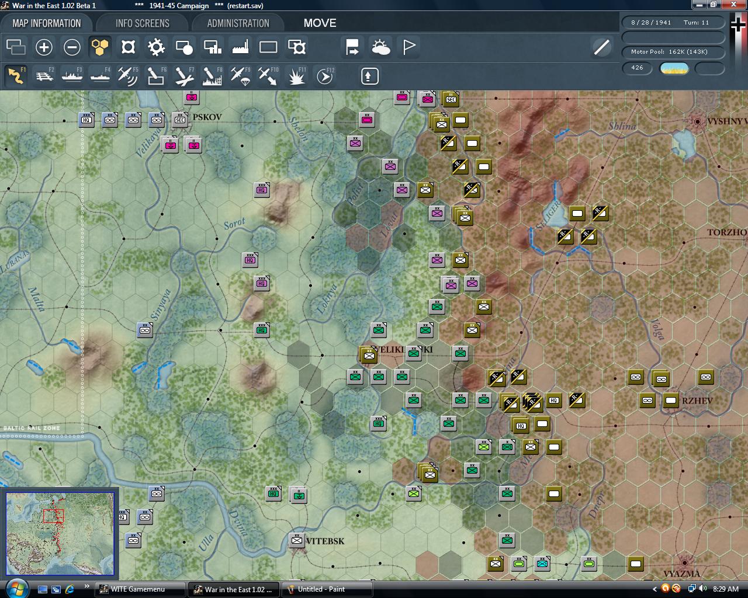Click the minimap overview thumbnail
The height and width of the screenshot is (598, 748).
pos(60,534)
